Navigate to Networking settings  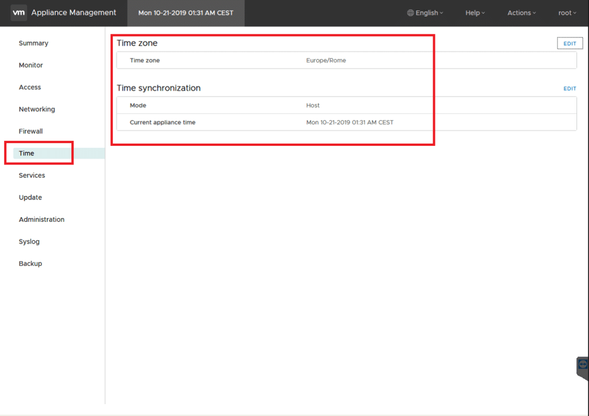(37, 109)
